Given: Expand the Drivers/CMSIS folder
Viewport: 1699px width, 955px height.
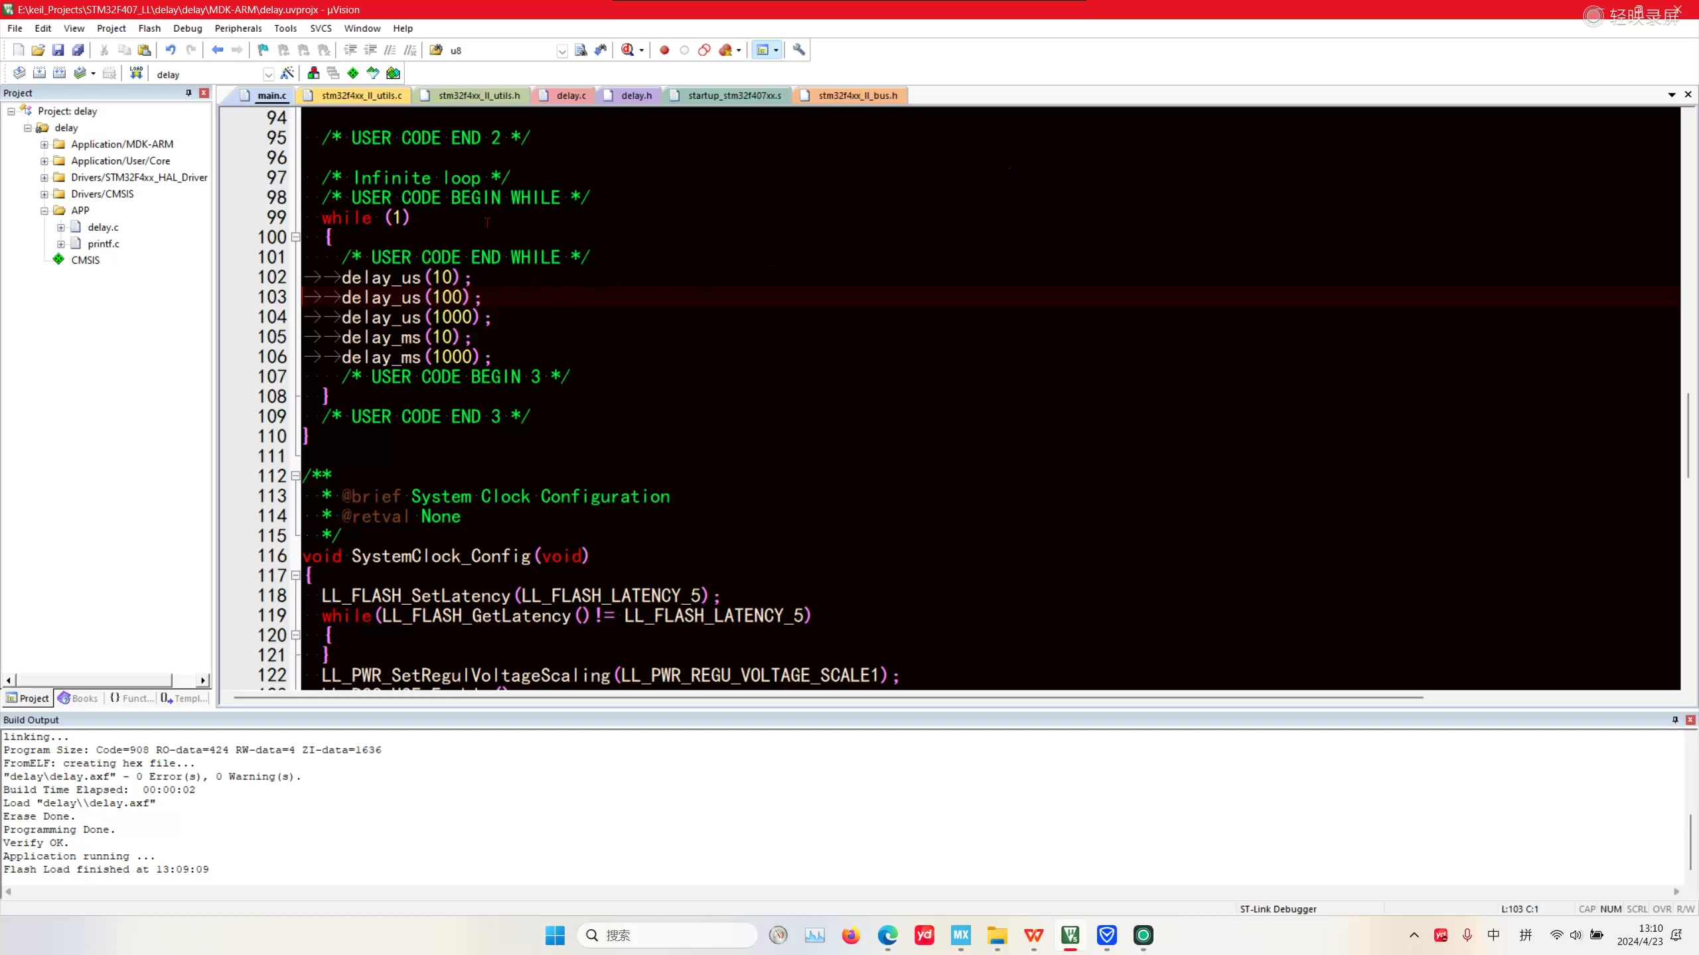Looking at the screenshot, I should tap(44, 194).
